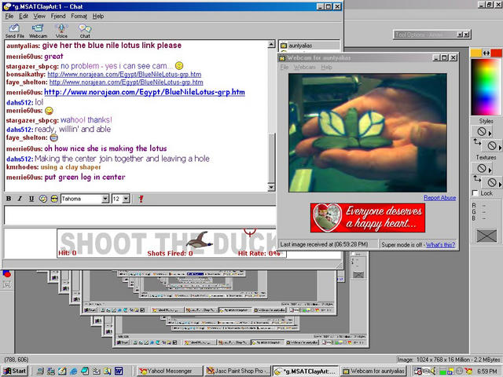Image resolution: width=503 pixels, height=377 pixels.
Task: Swap the Textures using the bent arrow
Action: point(477,178)
